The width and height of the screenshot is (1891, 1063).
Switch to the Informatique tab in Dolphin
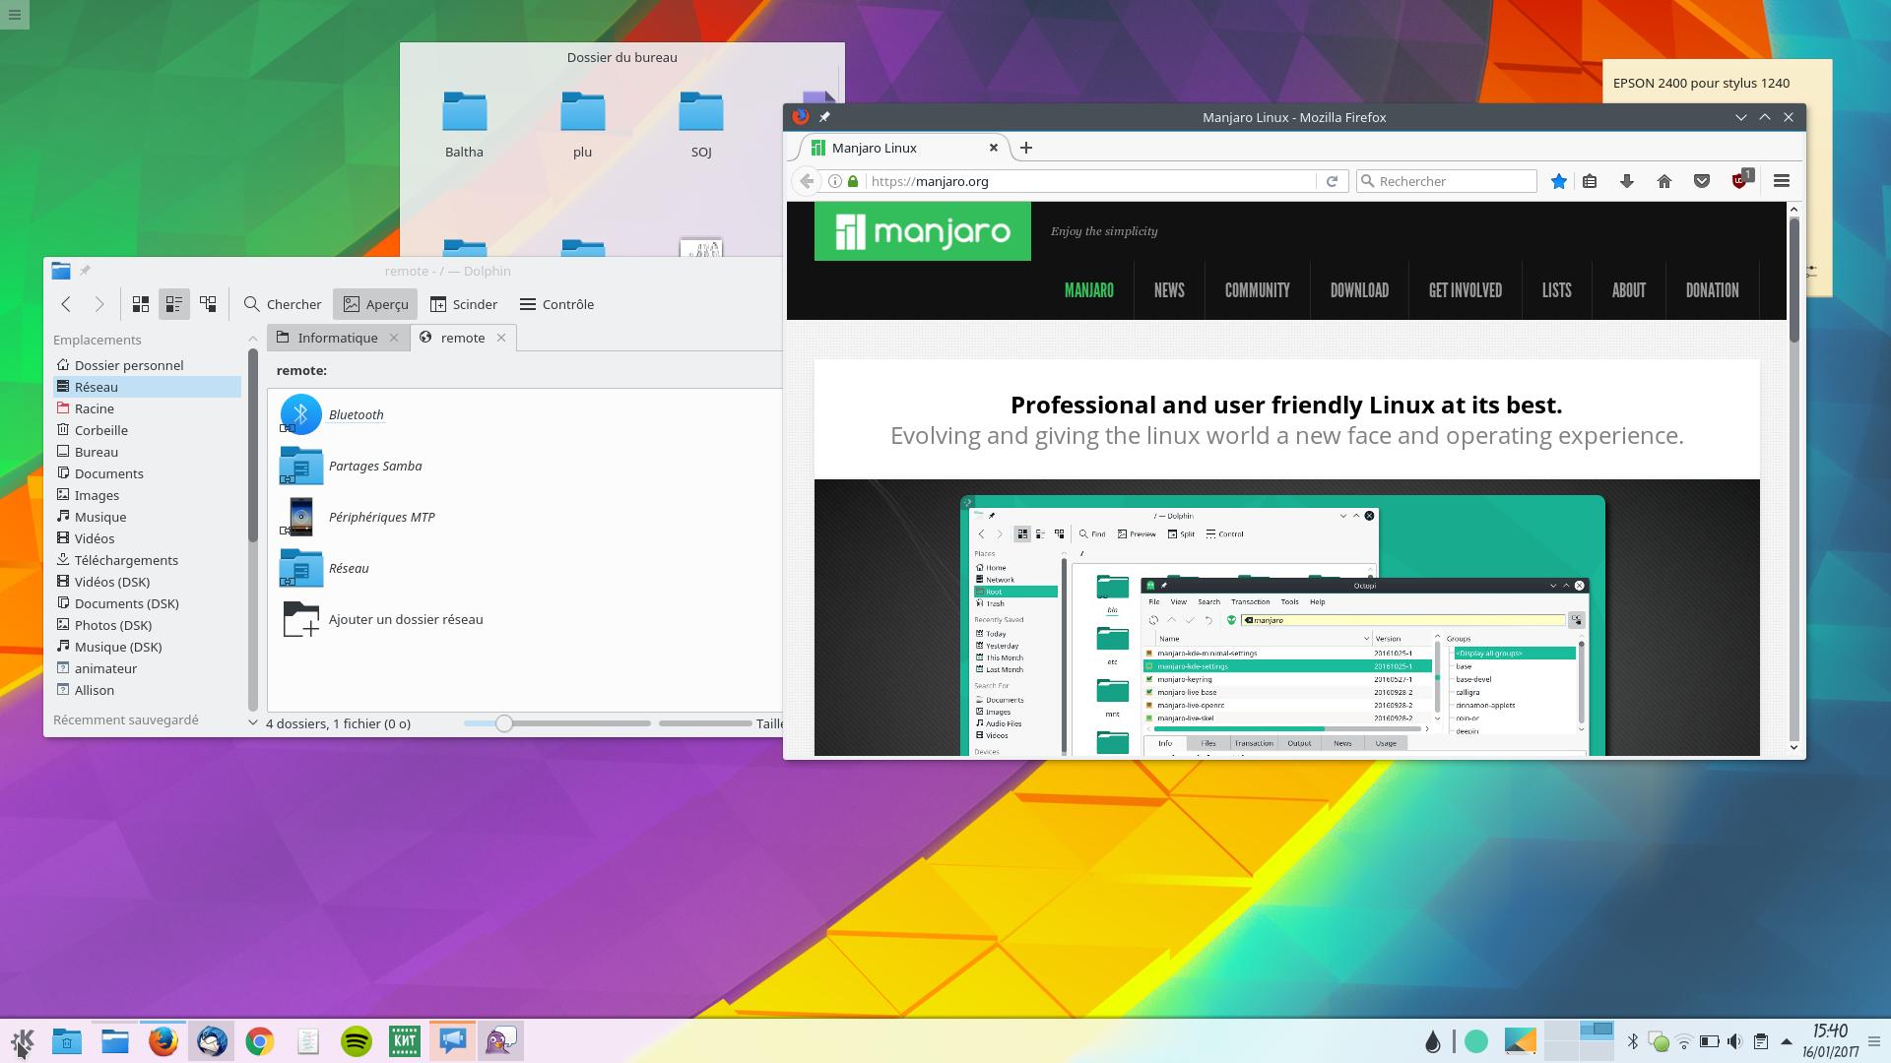pos(338,338)
